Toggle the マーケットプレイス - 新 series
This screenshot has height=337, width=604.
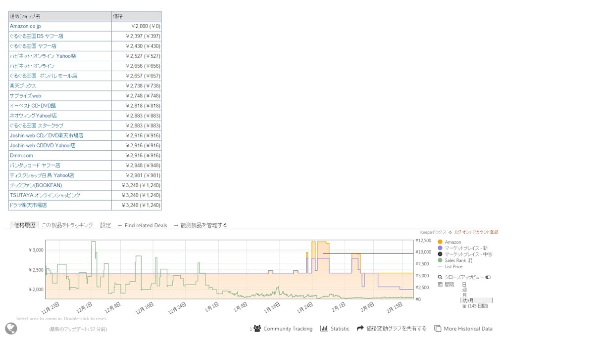tap(462, 248)
